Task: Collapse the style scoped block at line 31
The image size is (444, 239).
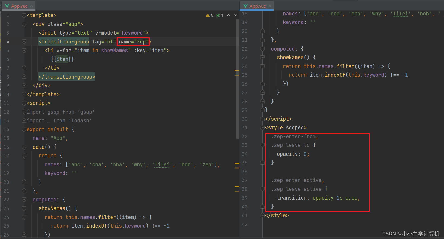Action: tap(262, 127)
